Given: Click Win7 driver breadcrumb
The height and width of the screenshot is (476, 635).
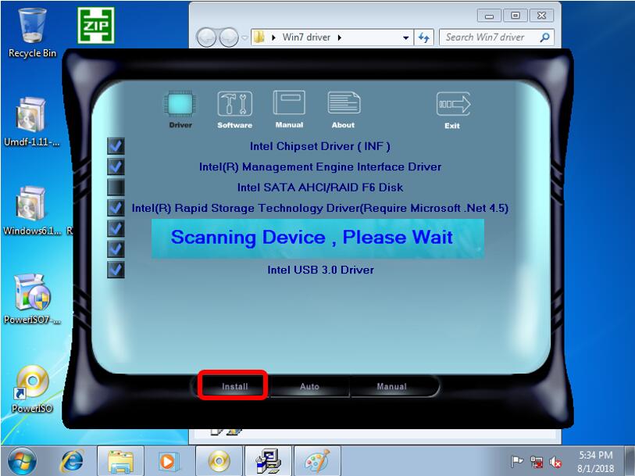Looking at the screenshot, I should tap(306, 38).
